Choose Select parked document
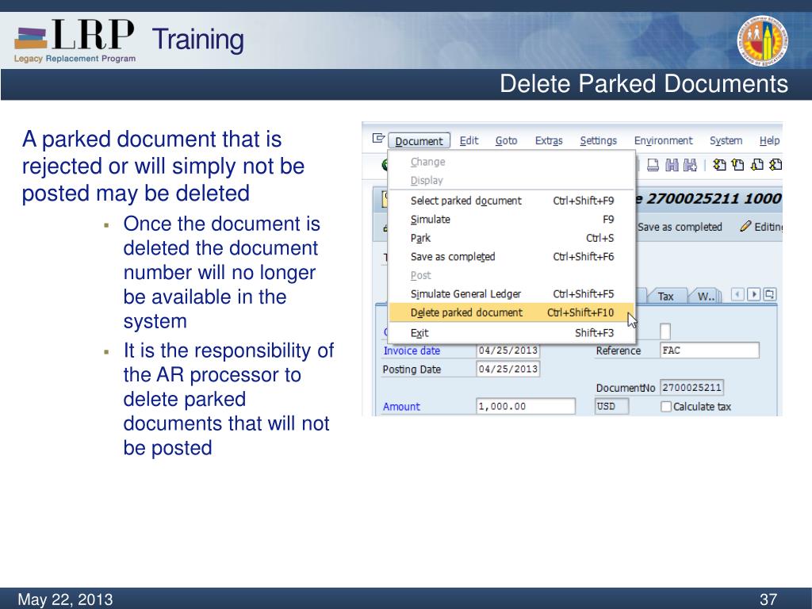 tap(511, 201)
